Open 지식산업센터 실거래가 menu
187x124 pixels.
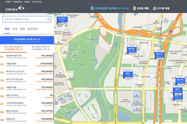point(109,8)
